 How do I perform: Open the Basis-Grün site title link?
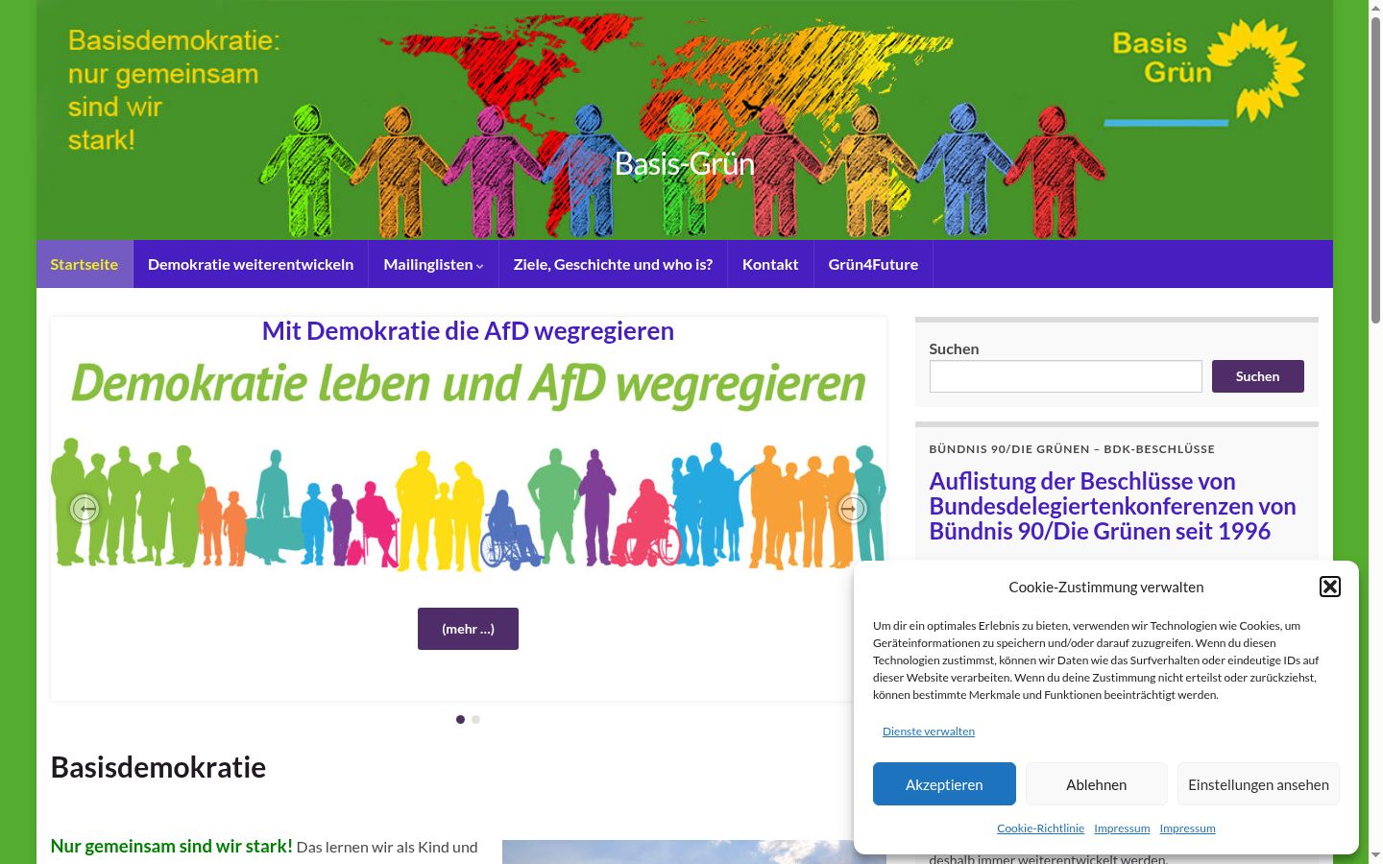[685, 164]
